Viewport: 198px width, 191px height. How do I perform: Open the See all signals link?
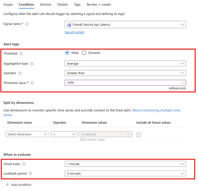74,32
